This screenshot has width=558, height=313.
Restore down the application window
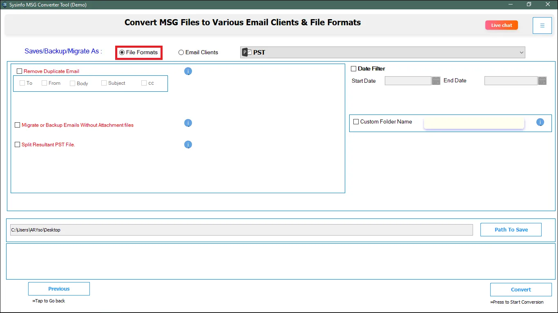point(529,4)
